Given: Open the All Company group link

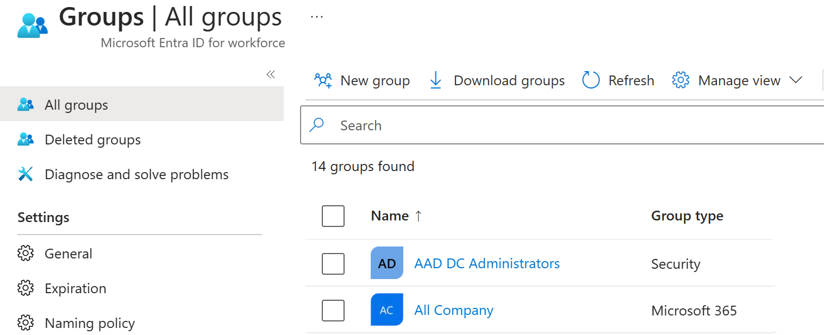Looking at the screenshot, I should 453,310.
